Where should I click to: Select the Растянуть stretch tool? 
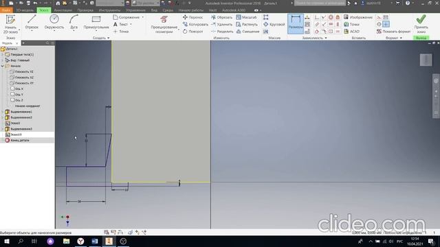(x=246, y=25)
